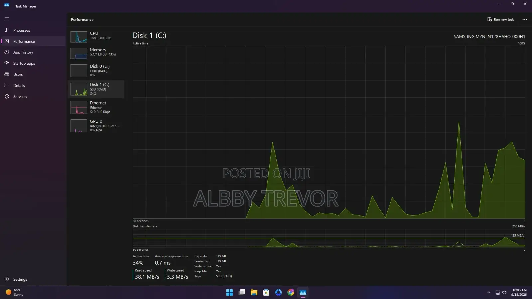
Task: Click the Details list icon
Action: click(x=7, y=85)
